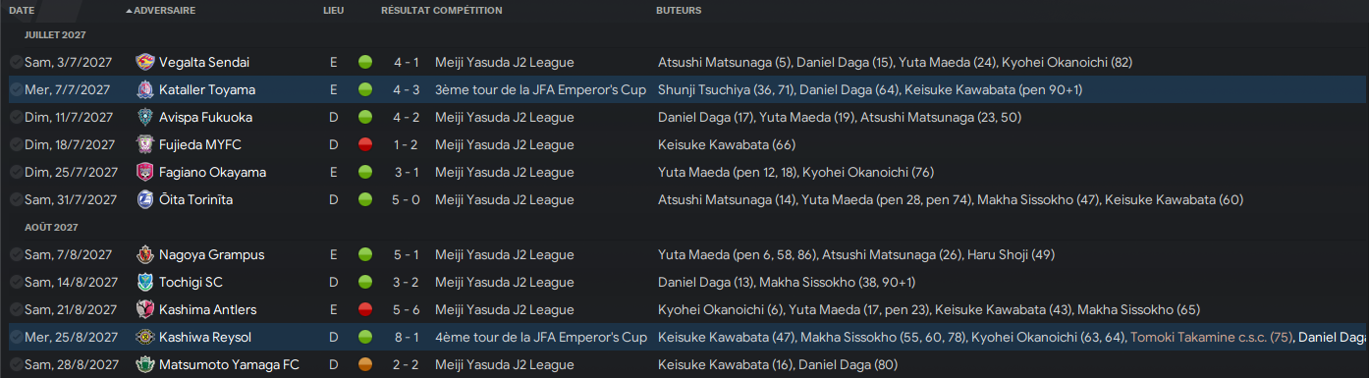The height and width of the screenshot is (378, 1369).
Task: Select the Avispa Fukuoka team logo
Action: pyautogui.click(x=145, y=117)
